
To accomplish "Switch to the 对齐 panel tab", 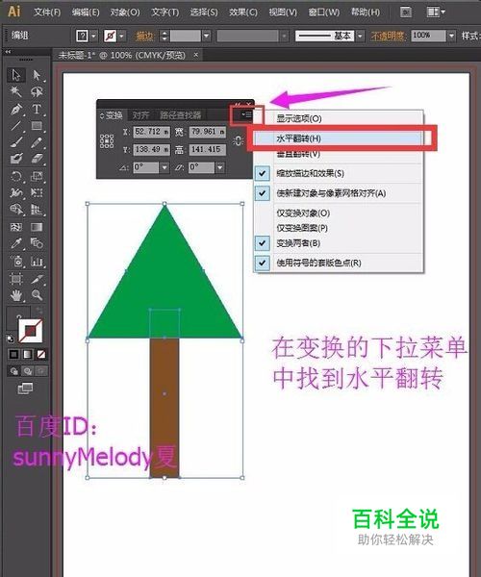I will (140, 115).
